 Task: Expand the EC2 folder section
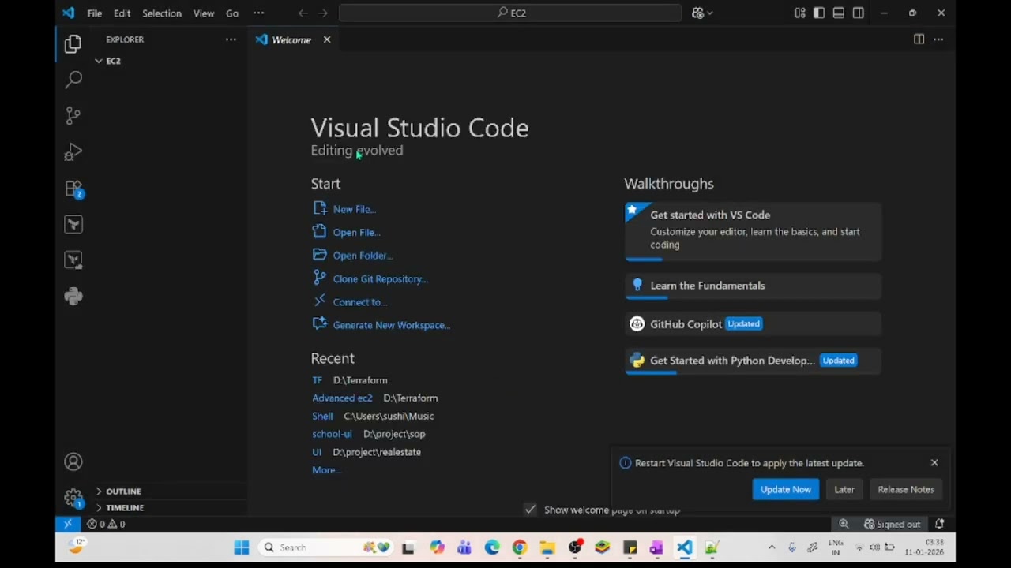(x=113, y=61)
